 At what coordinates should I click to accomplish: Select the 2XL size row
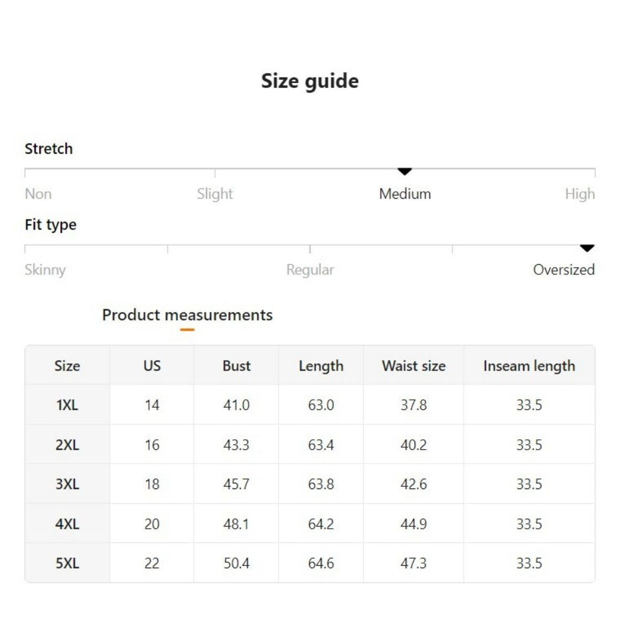click(x=67, y=445)
